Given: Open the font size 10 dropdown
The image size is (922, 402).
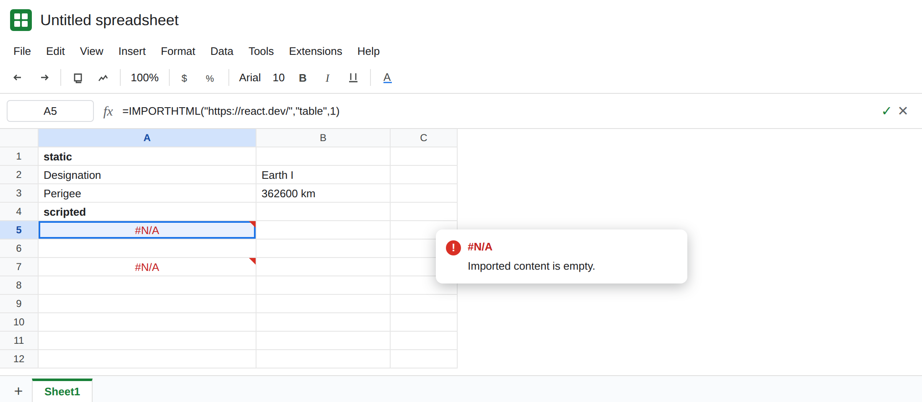Looking at the screenshot, I should click(279, 78).
